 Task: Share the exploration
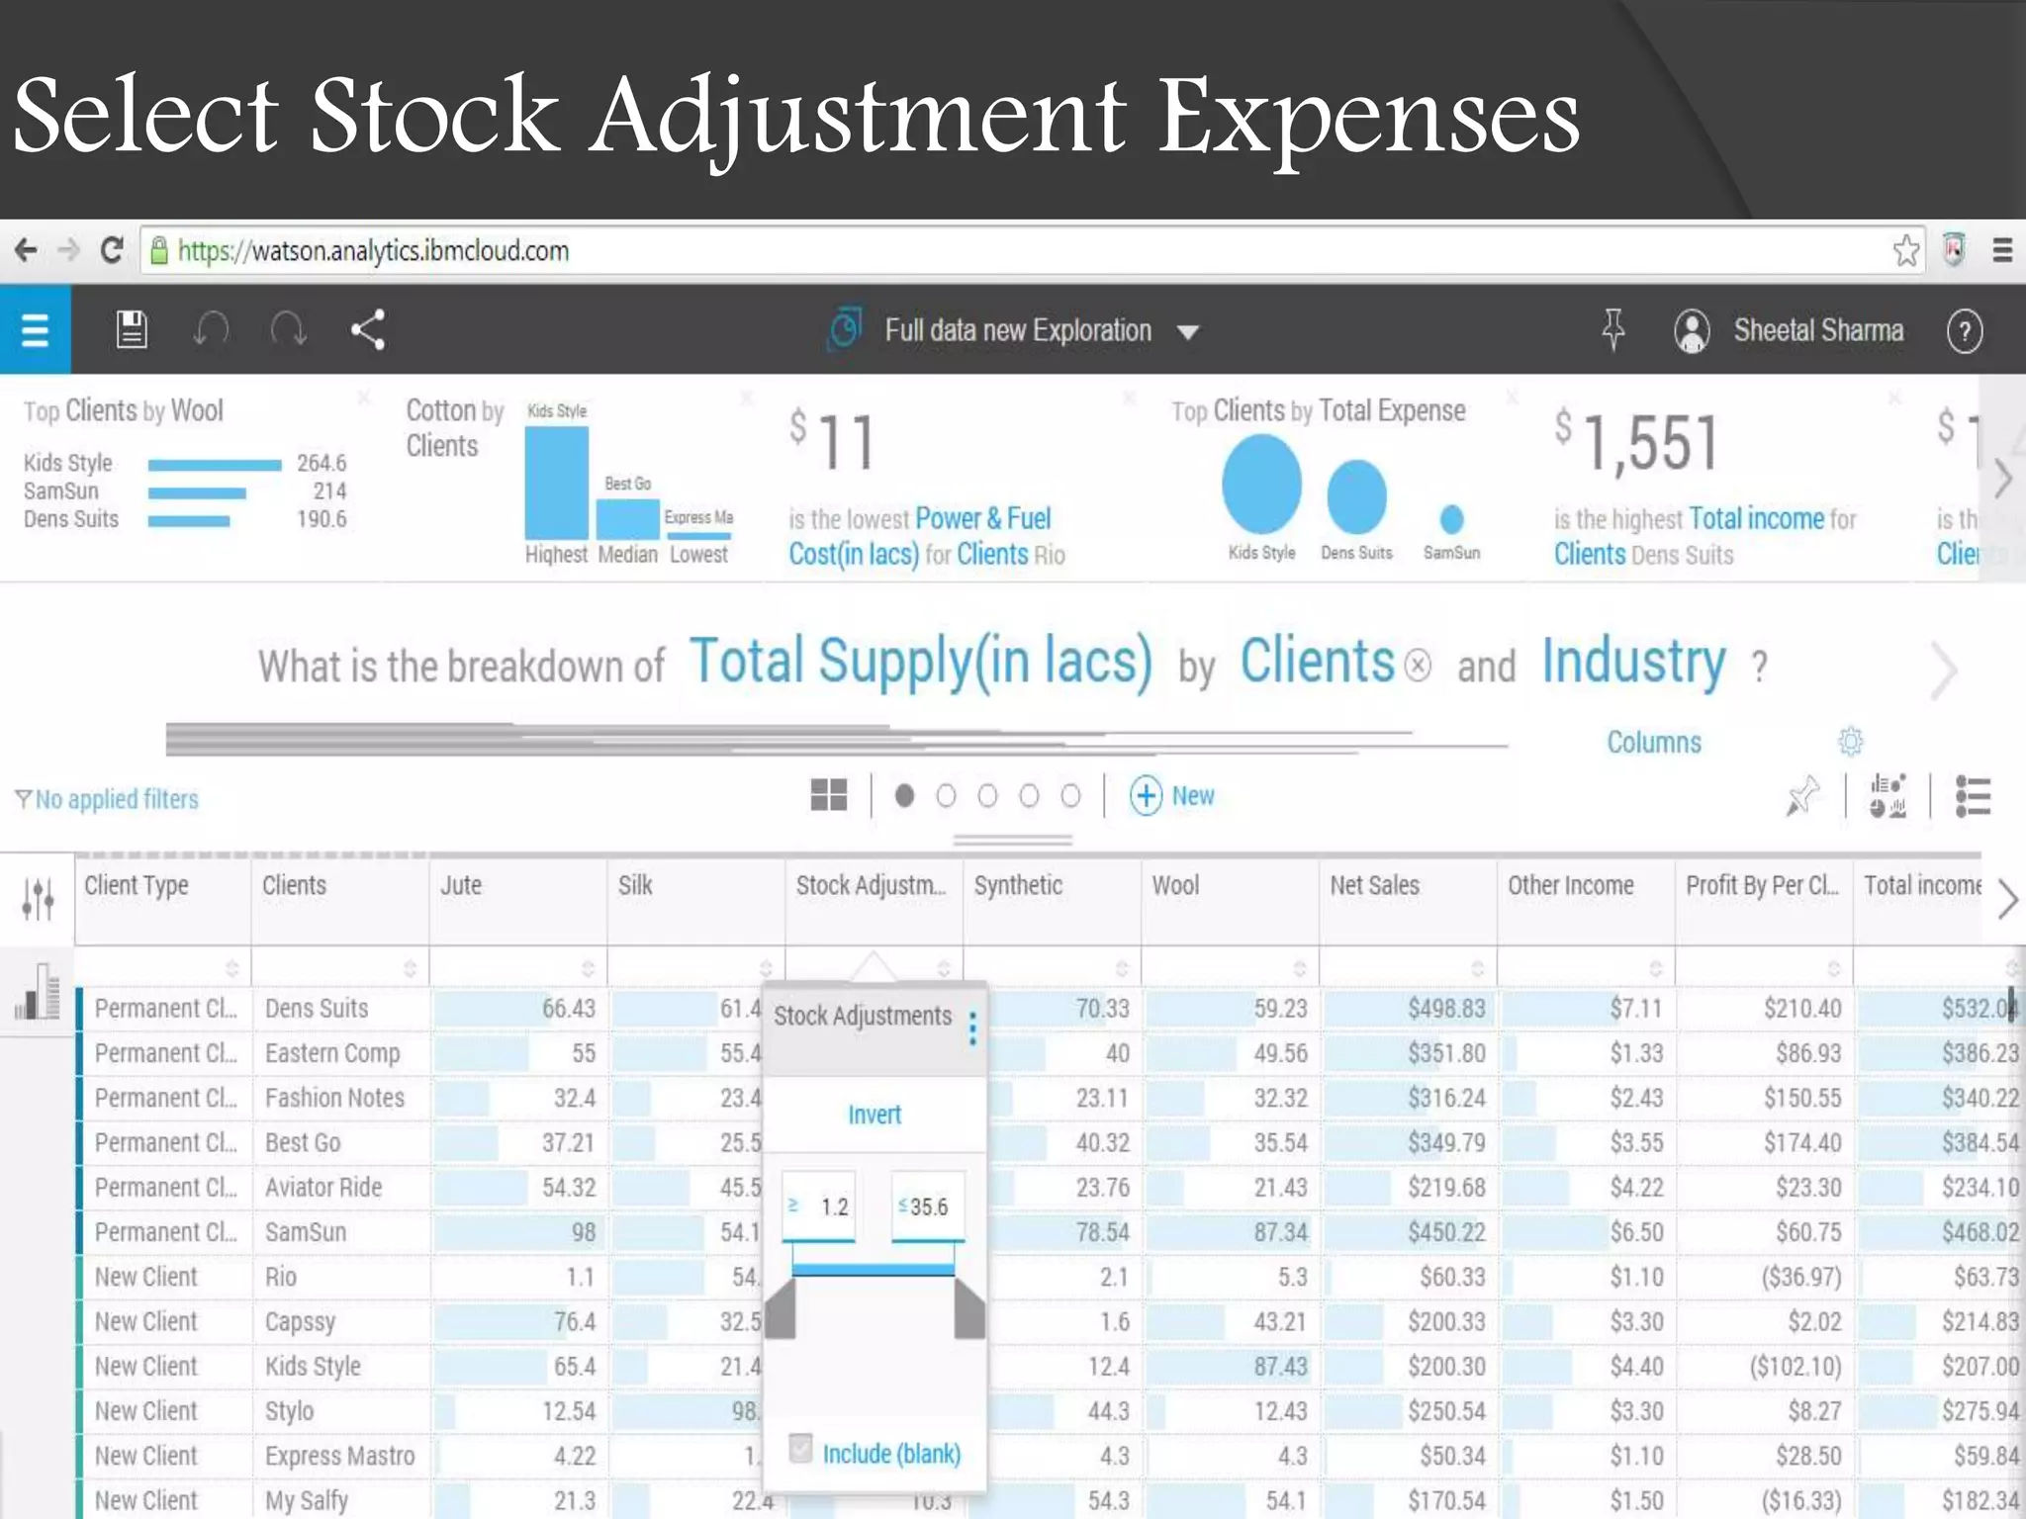click(x=368, y=330)
